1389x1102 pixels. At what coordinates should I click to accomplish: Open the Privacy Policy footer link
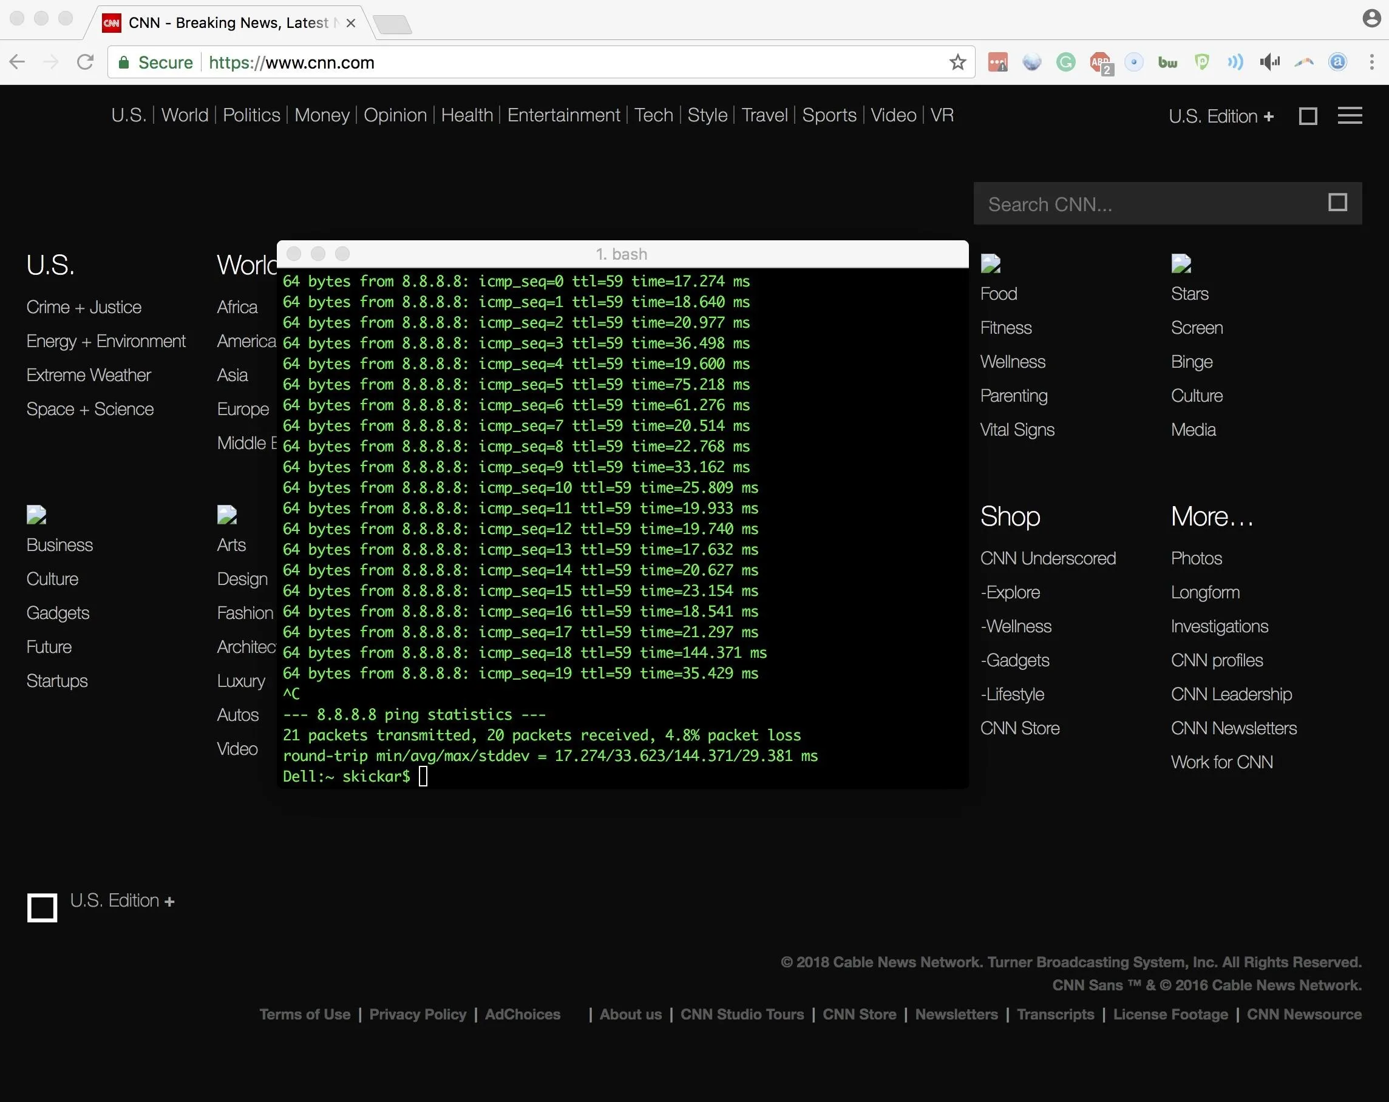point(418,1015)
